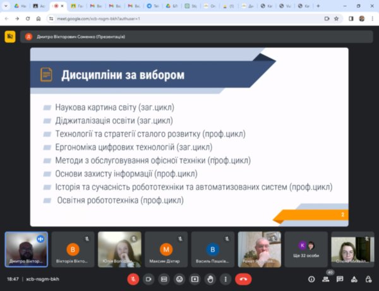Unmute the red microphone button
379x291 pixels.
point(133,278)
